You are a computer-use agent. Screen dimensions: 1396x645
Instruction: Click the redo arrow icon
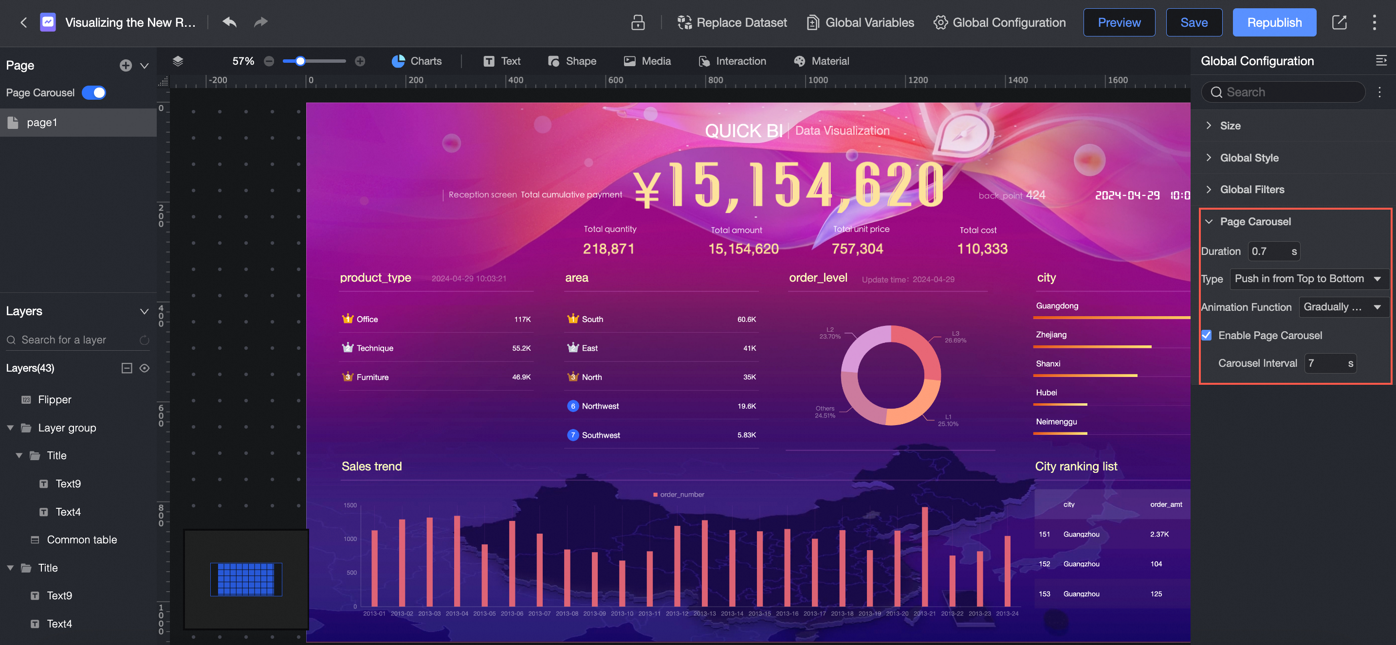pos(261,22)
